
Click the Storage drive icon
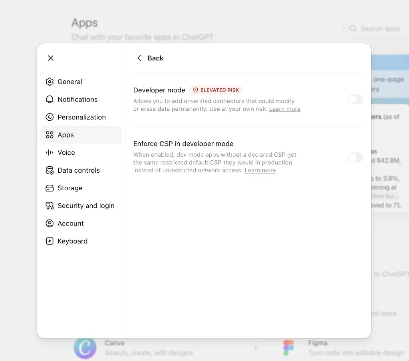click(50, 188)
